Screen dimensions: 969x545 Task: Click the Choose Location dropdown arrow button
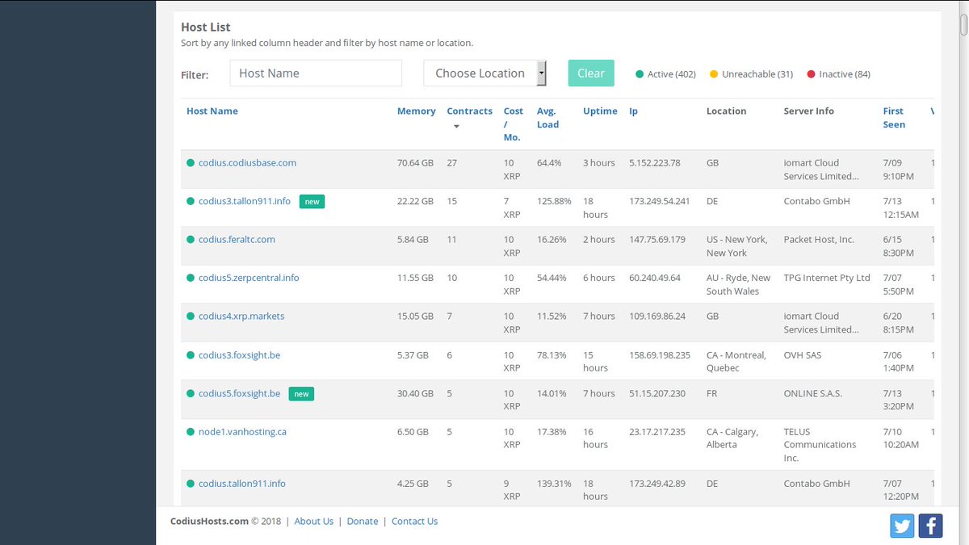coord(541,73)
